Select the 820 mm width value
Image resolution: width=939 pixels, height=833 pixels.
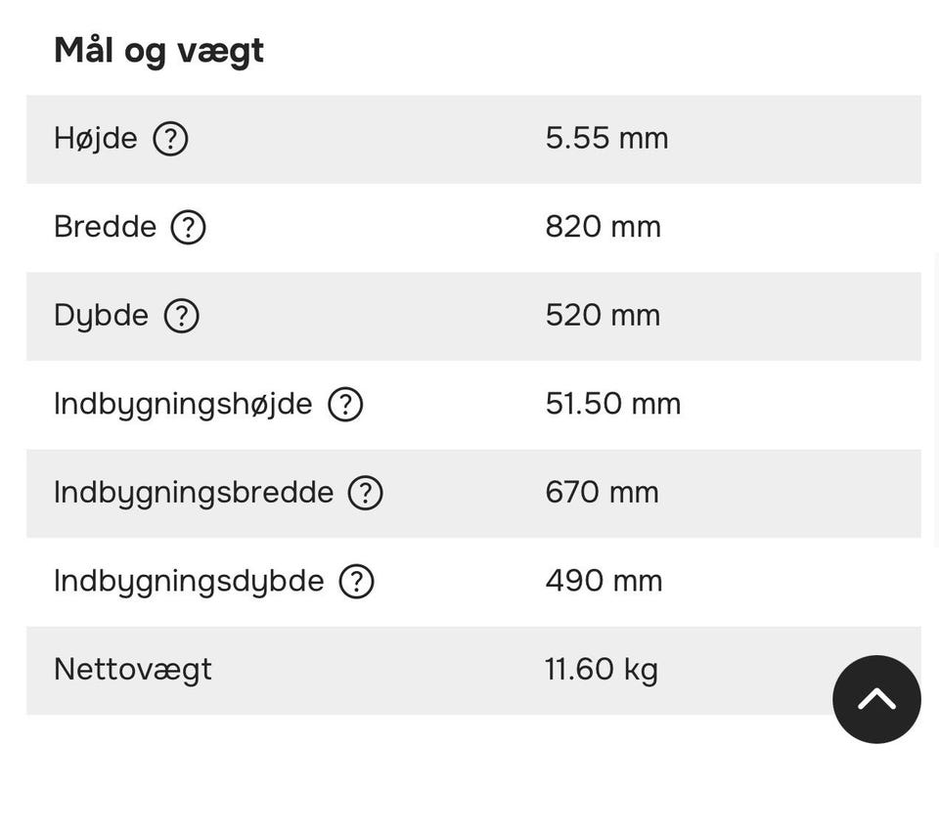click(603, 227)
